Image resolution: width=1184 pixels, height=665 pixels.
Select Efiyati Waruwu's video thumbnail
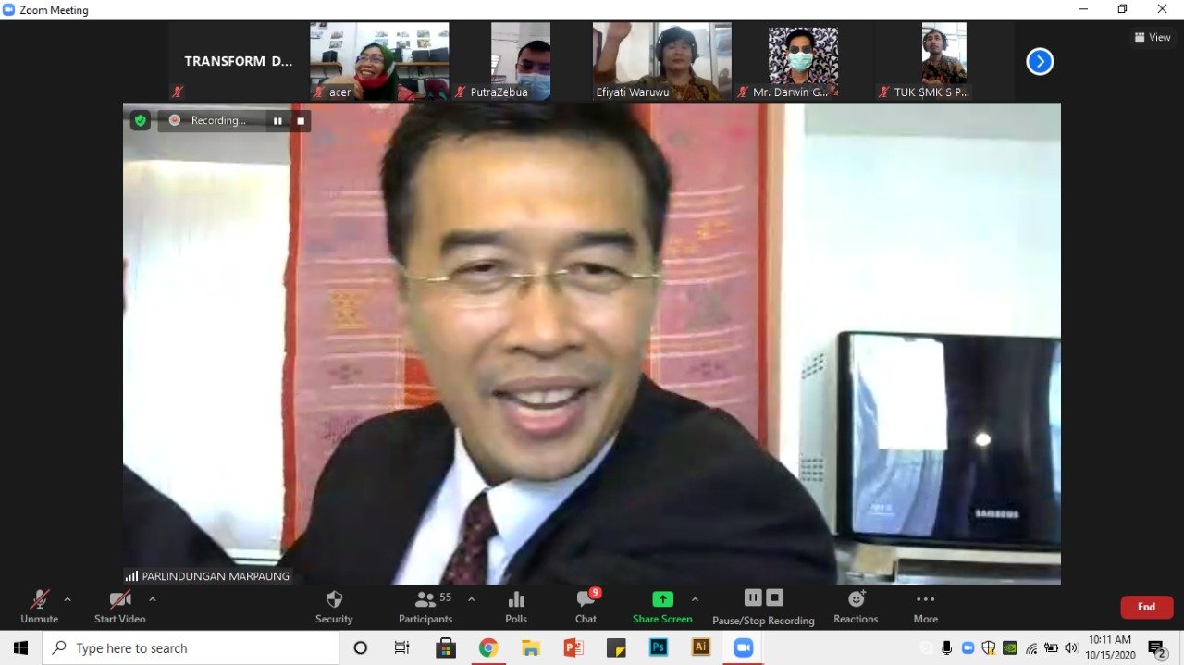pos(661,61)
